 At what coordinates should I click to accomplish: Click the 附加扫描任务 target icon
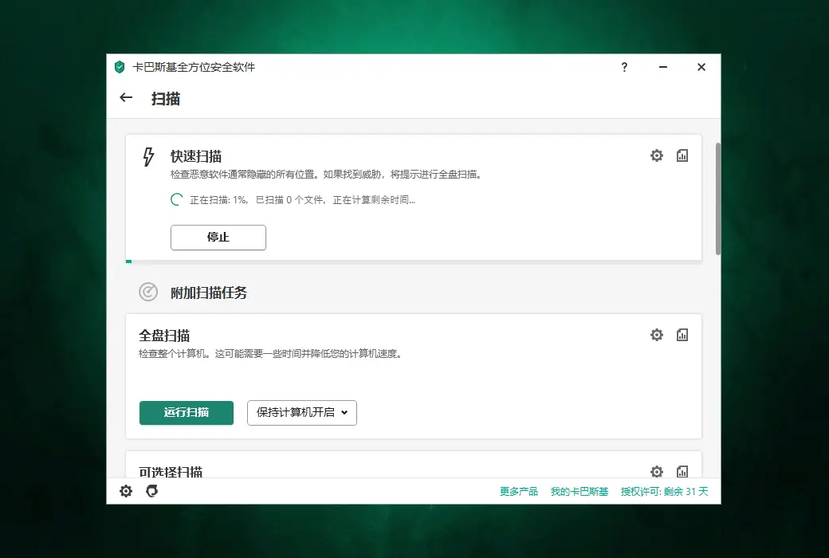pyautogui.click(x=148, y=292)
